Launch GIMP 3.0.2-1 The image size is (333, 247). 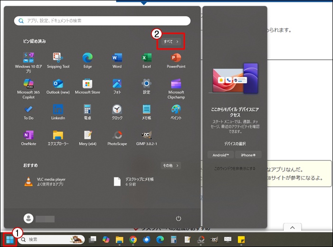tap(147, 138)
